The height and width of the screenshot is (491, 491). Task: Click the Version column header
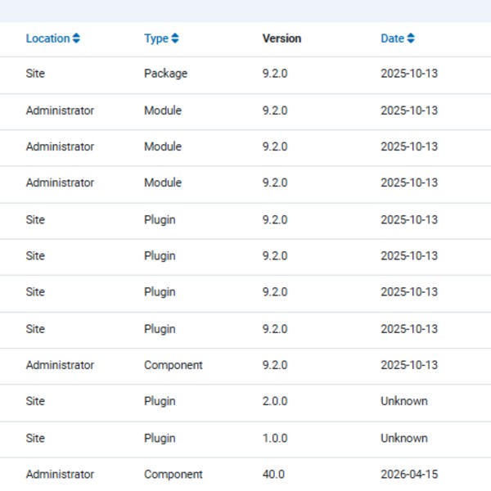[x=282, y=38]
